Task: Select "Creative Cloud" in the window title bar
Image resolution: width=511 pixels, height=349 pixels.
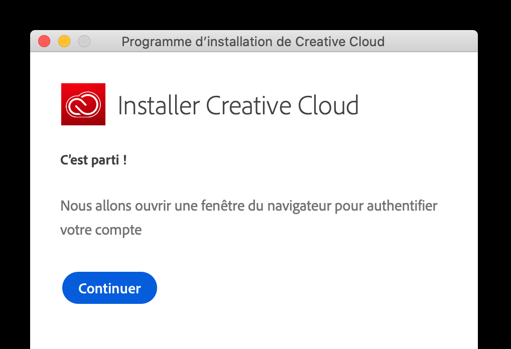Action: tap(340, 42)
